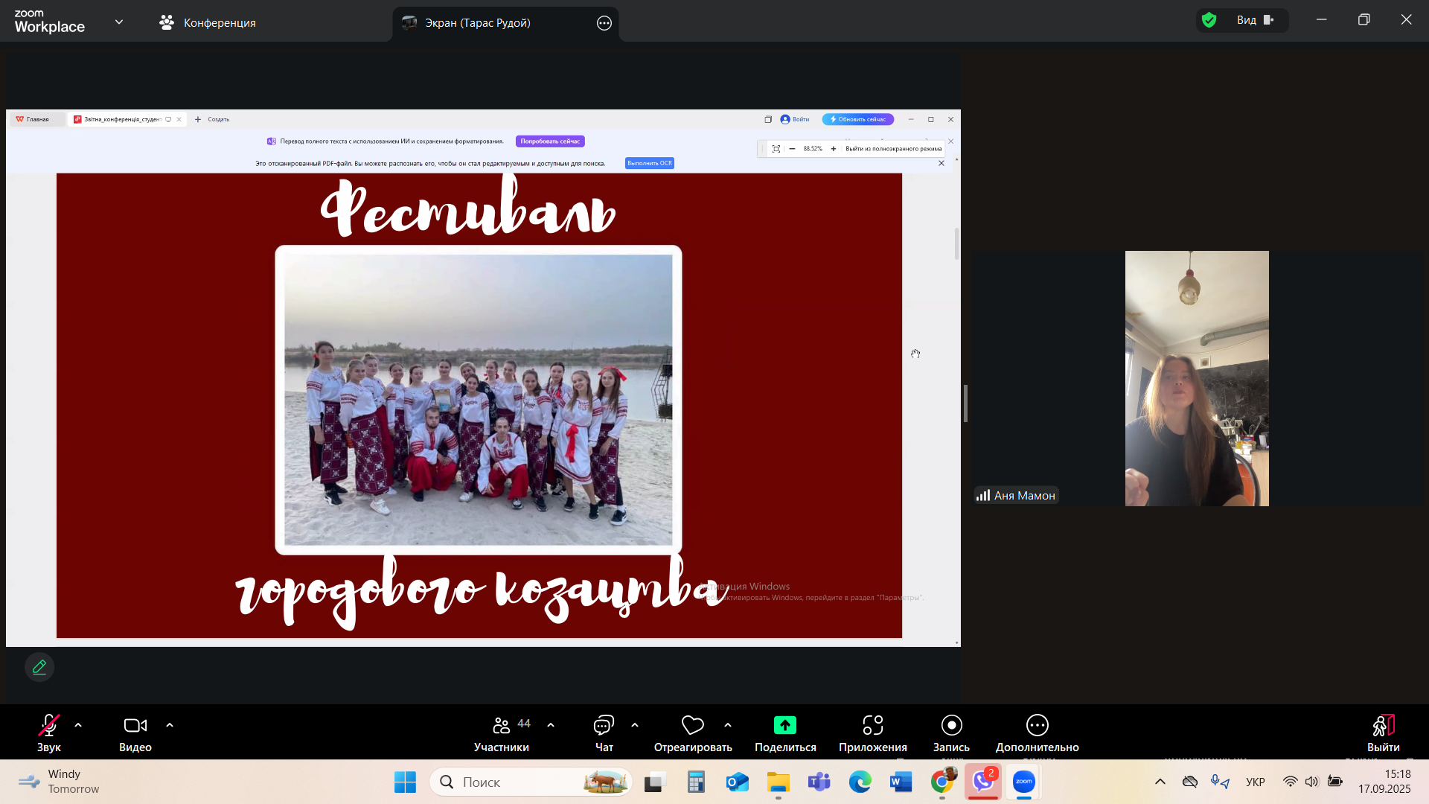Open the Чат chat panel

tap(604, 726)
